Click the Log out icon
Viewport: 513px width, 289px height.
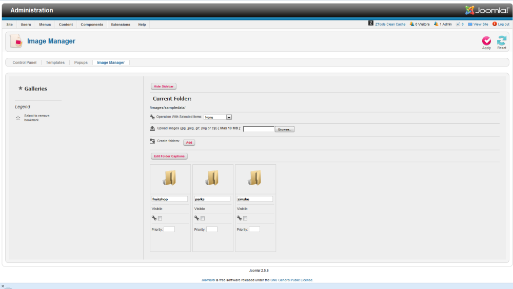coord(495,24)
